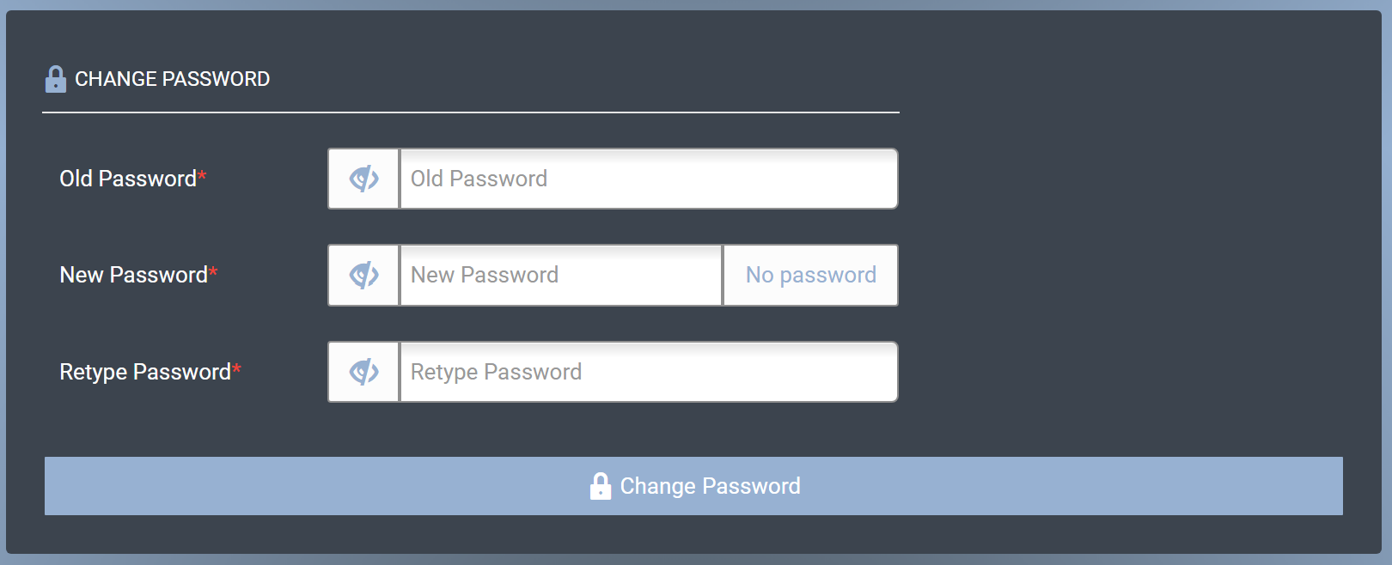The height and width of the screenshot is (565, 1392).
Task: Reveal the Retype Password entry
Action: (x=363, y=372)
